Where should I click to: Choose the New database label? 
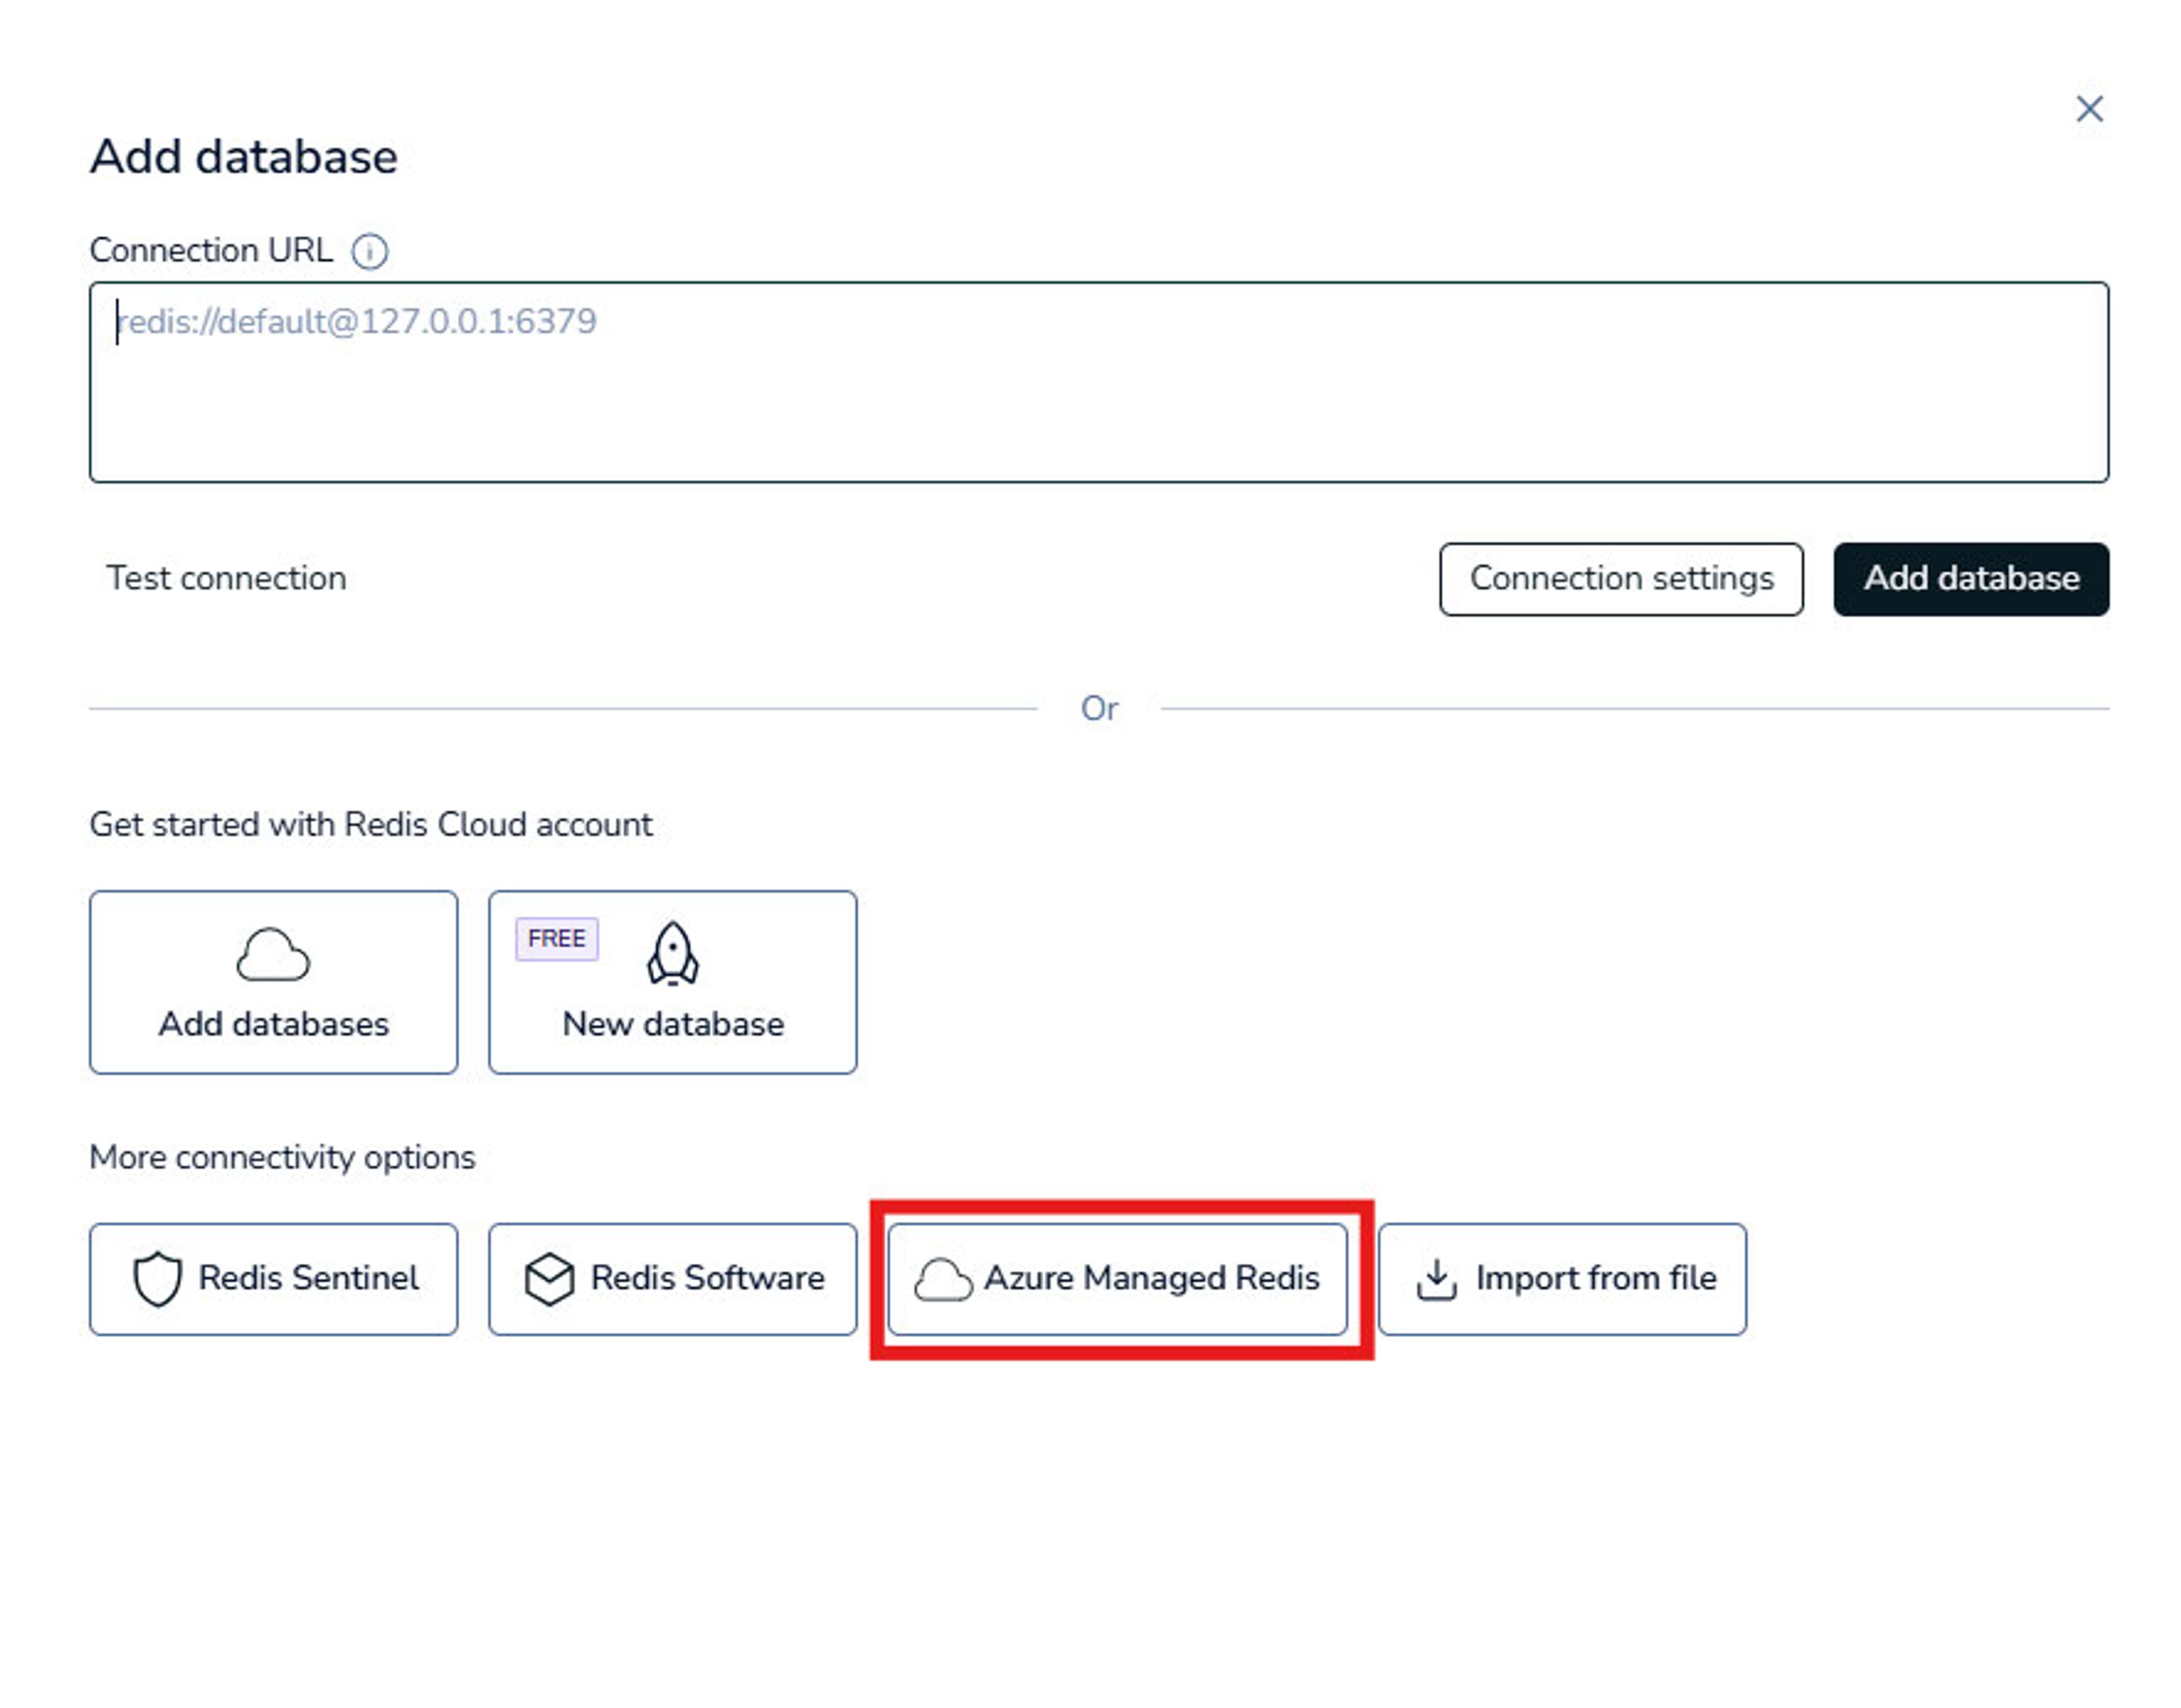click(672, 1024)
